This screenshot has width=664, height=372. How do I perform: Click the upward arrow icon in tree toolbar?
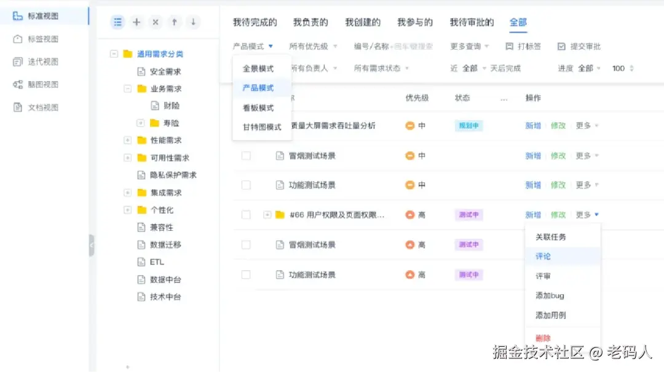pyautogui.click(x=174, y=21)
